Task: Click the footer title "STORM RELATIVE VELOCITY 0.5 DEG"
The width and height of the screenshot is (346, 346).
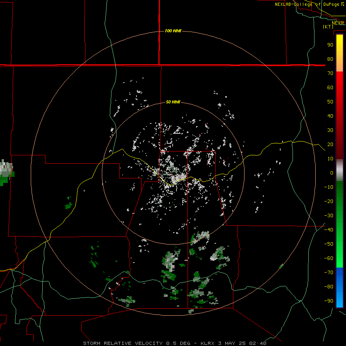Action: click(136, 343)
